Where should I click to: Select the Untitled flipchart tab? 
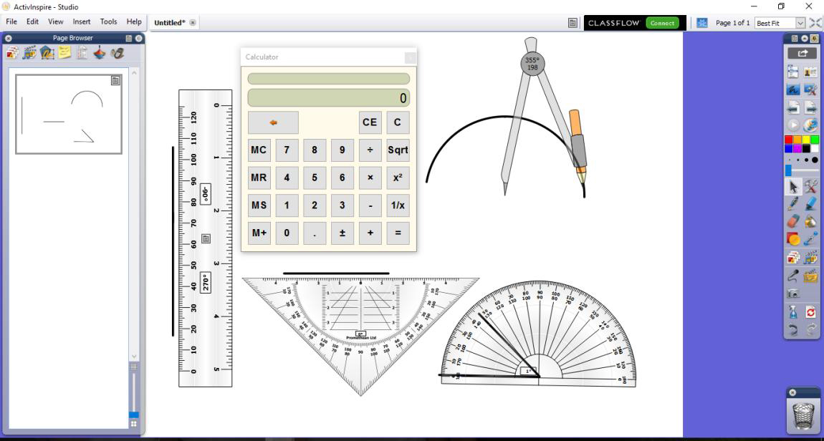170,22
